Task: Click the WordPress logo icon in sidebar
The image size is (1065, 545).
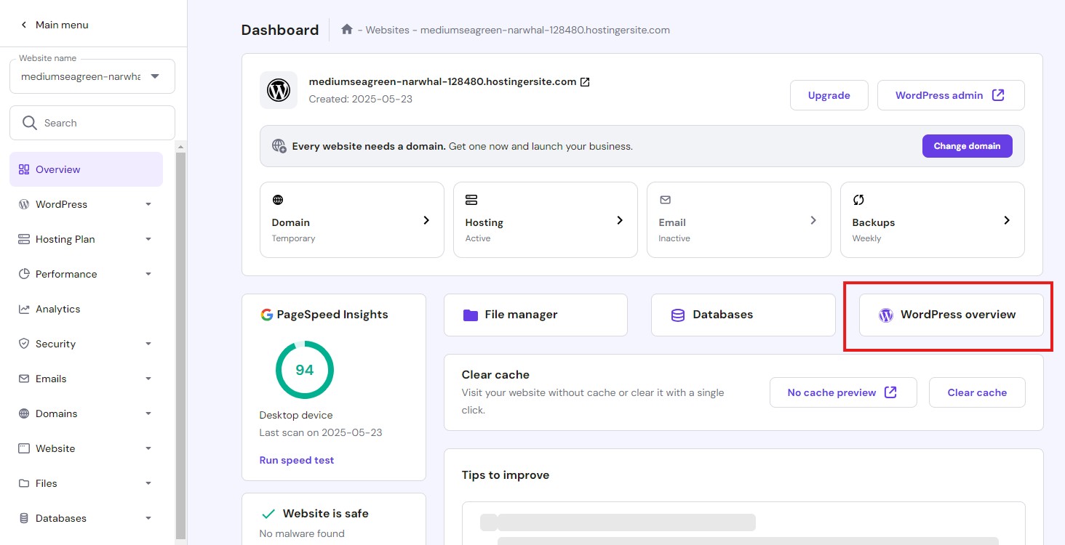Action: 23,204
